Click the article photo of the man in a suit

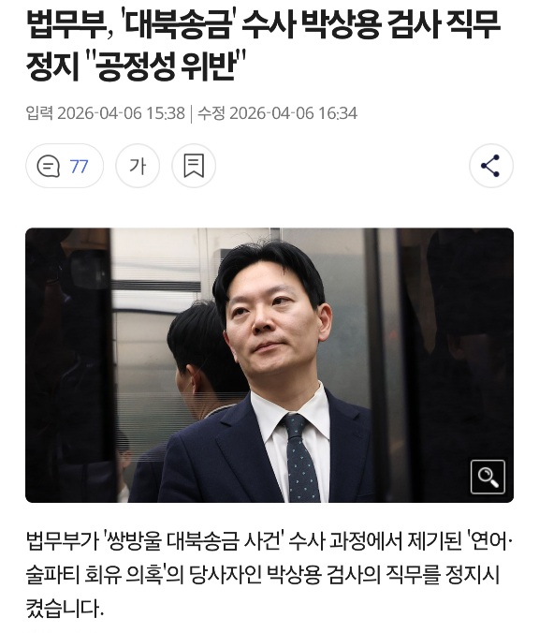[x=269, y=365]
